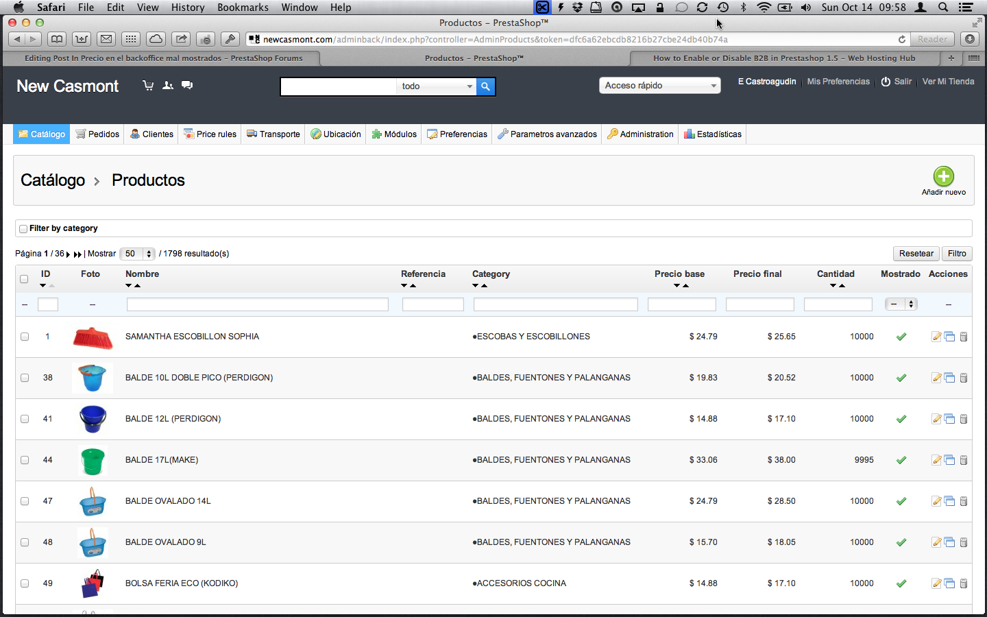Go to the last page of results
The image size is (987, 617).
(77, 254)
